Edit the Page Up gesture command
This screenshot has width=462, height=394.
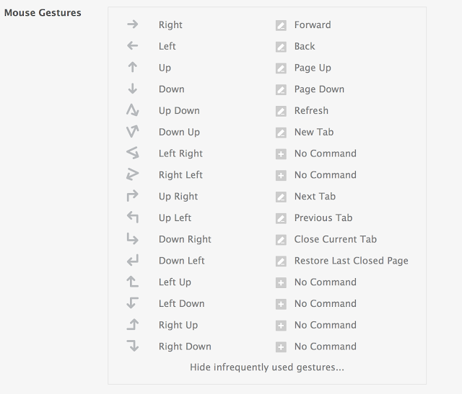click(281, 68)
